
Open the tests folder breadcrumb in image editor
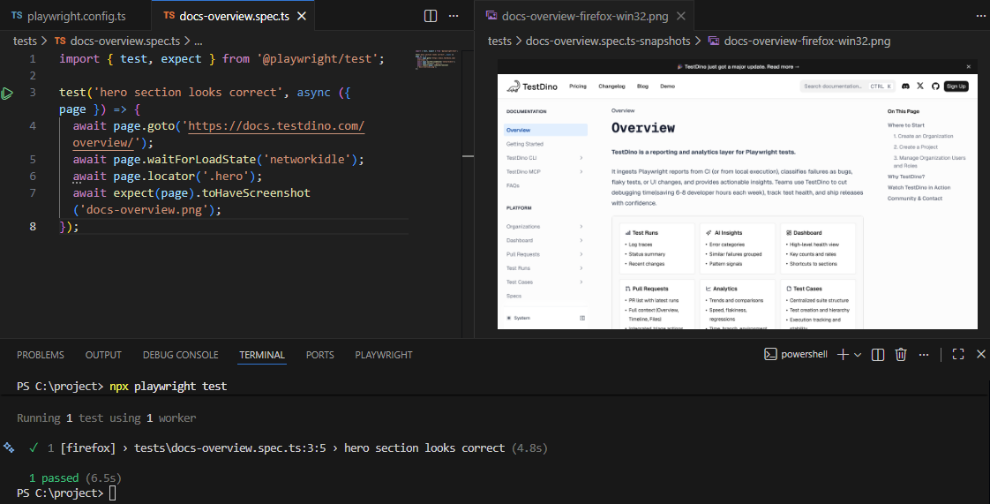(499, 41)
